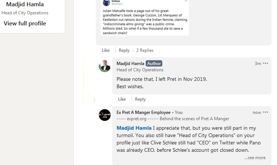The height and width of the screenshot is (165, 277).
Task: Click the Author badge beside Madjid Hamla
Action: point(154,64)
